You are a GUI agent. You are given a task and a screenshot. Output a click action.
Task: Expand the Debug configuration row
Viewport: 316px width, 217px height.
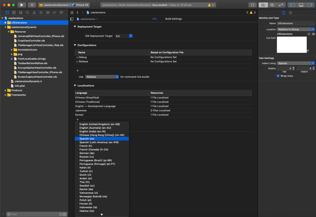click(77, 57)
